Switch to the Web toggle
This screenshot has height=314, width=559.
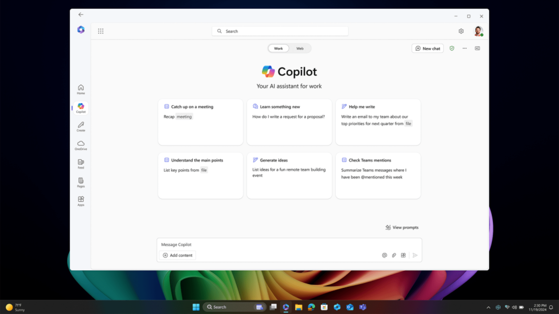[x=300, y=48]
